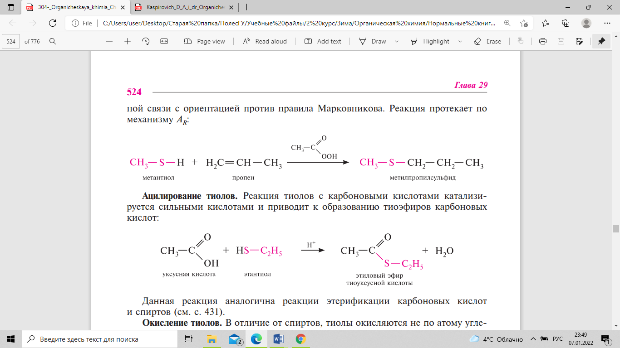This screenshot has height=348, width=620.
Task: Expand the Highlight color dropdown
Action: click(460, 41)
